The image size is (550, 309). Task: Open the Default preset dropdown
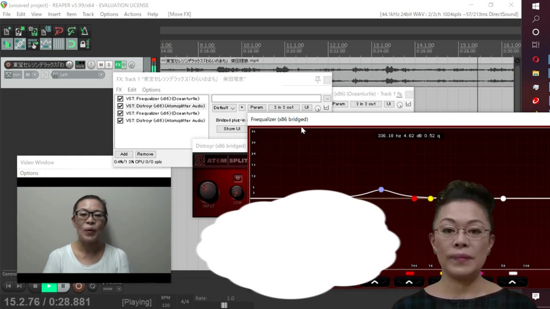pyautogui.click(x=224, y=108)
